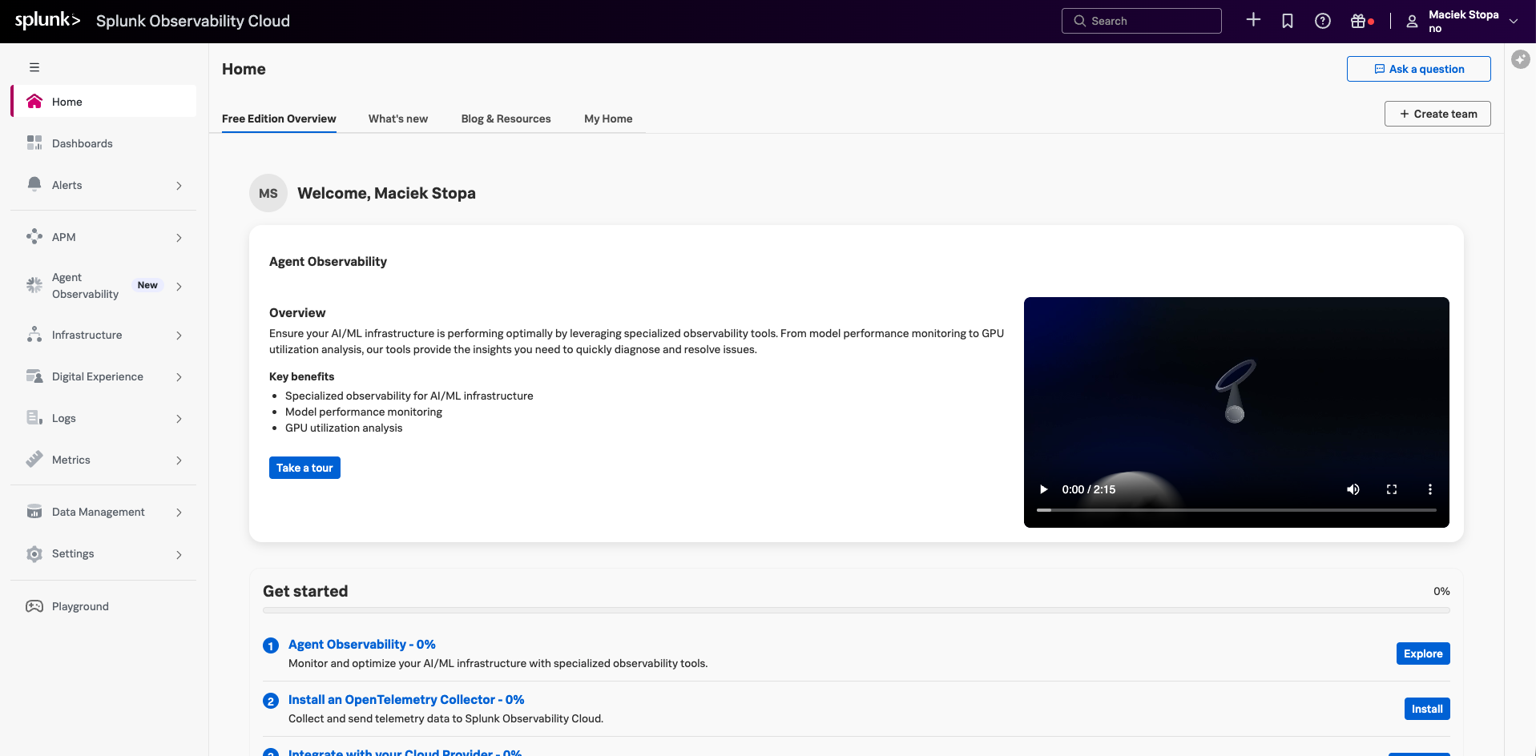Viewport: 1536px width, 756px height.
Task: Expand the Infrastructure submenu chevron
Action: 179,336
